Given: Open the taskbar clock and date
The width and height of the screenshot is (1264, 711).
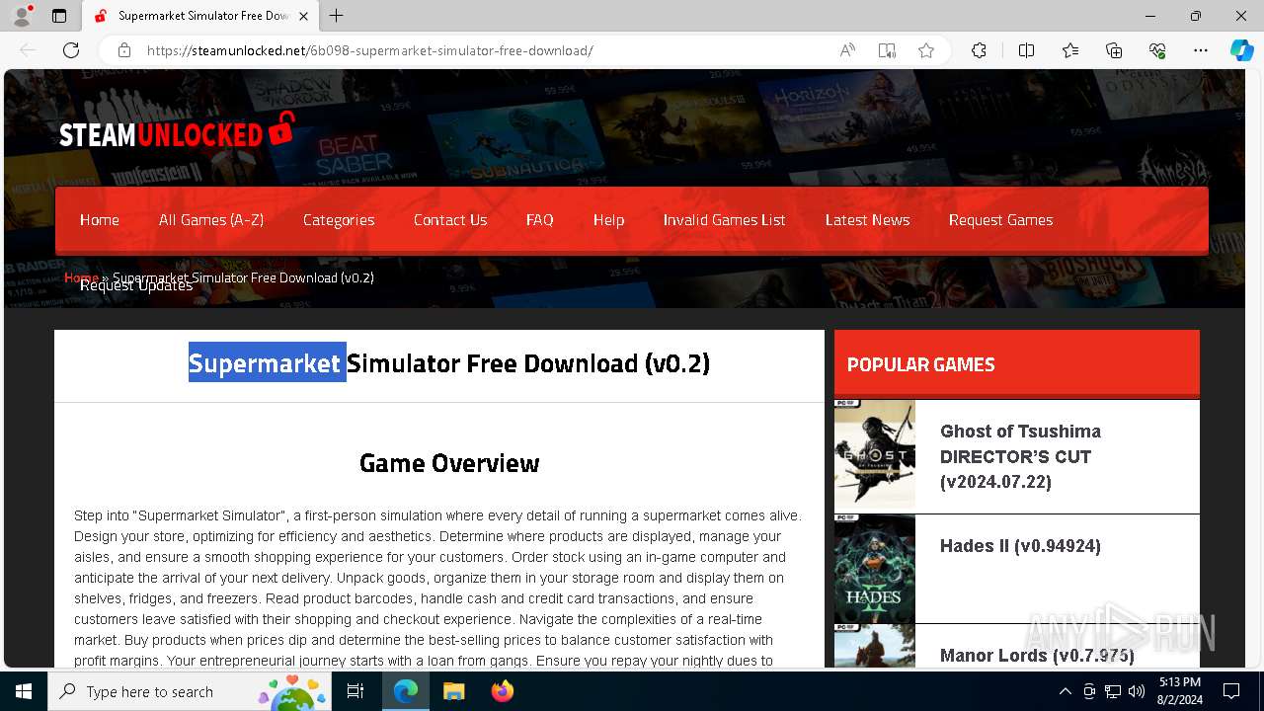Looking at the screenshot, I should point(1179,691).
